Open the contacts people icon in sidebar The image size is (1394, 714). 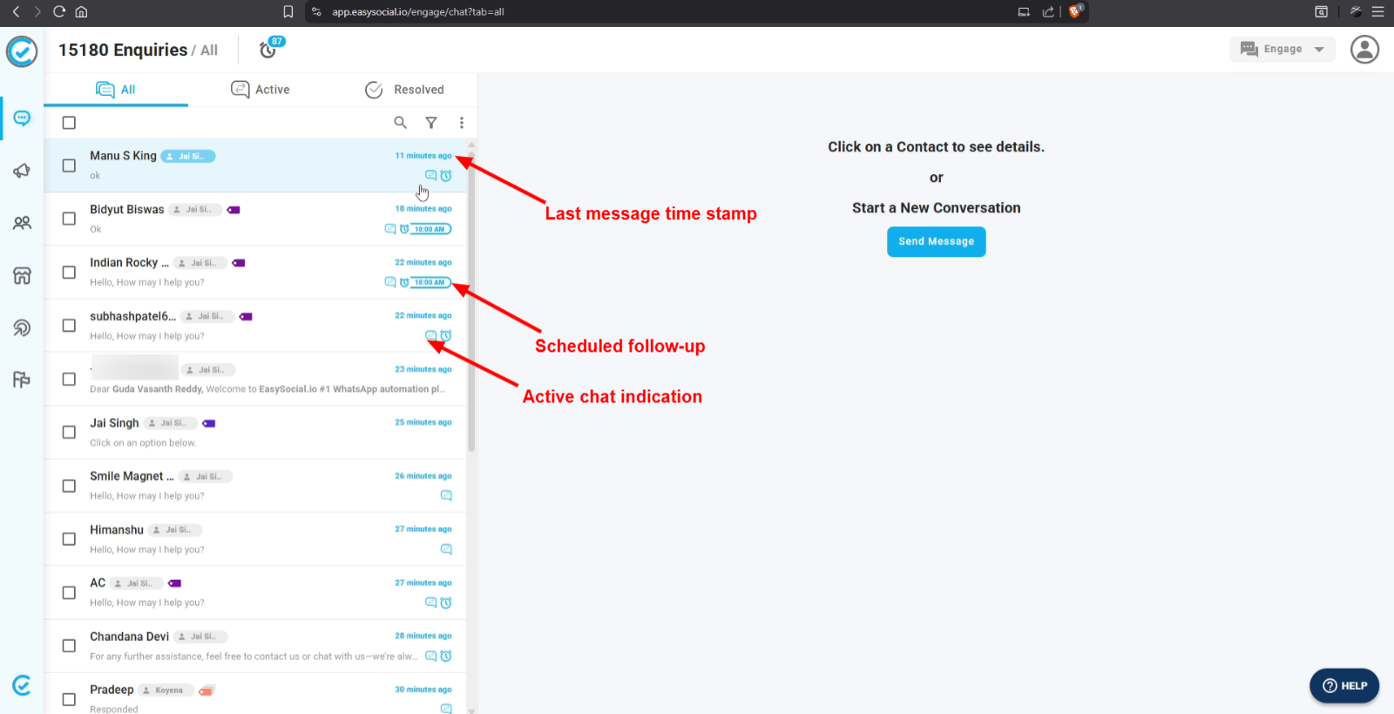tap(22, 223)
